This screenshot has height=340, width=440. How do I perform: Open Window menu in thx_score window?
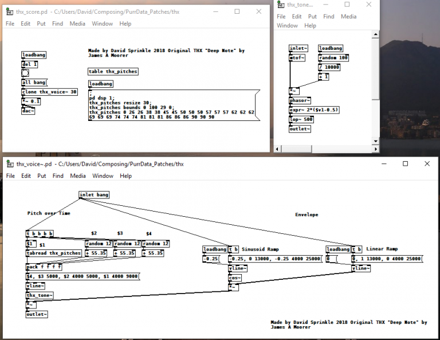pyautogui.click(x=103, y=24)
